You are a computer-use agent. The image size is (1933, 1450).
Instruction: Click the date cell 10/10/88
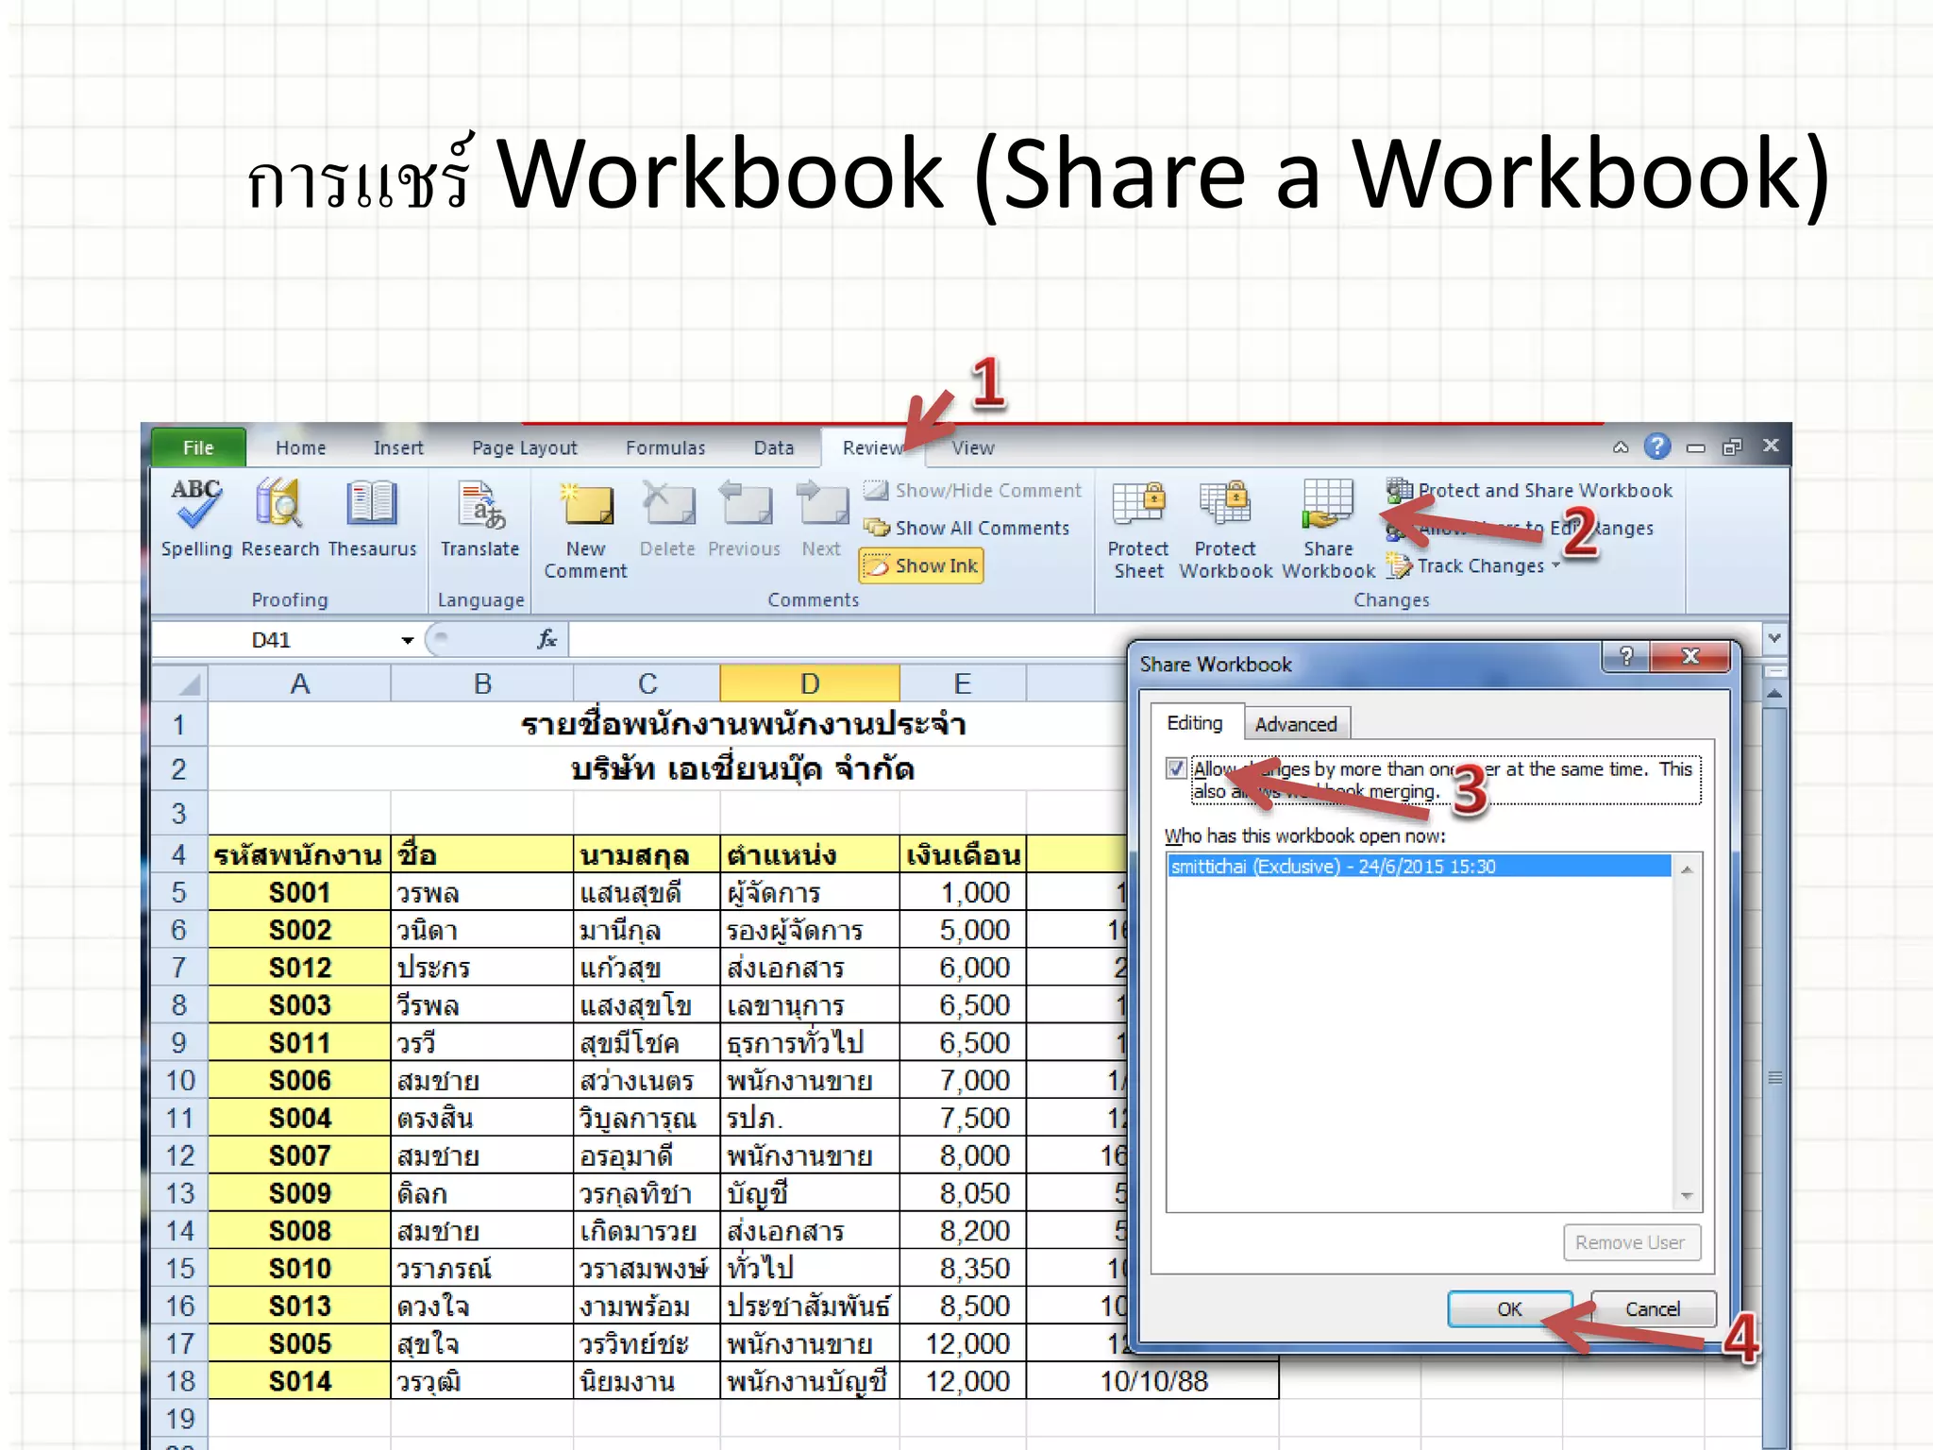[1152, 1381]
